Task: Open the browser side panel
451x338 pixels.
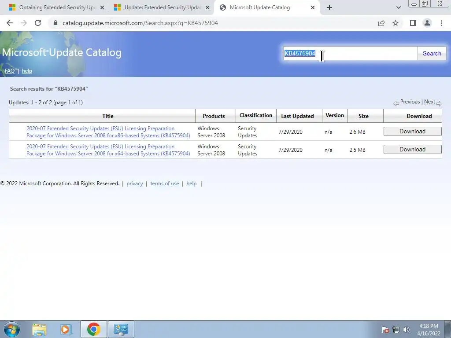Action: coord(413,23)
